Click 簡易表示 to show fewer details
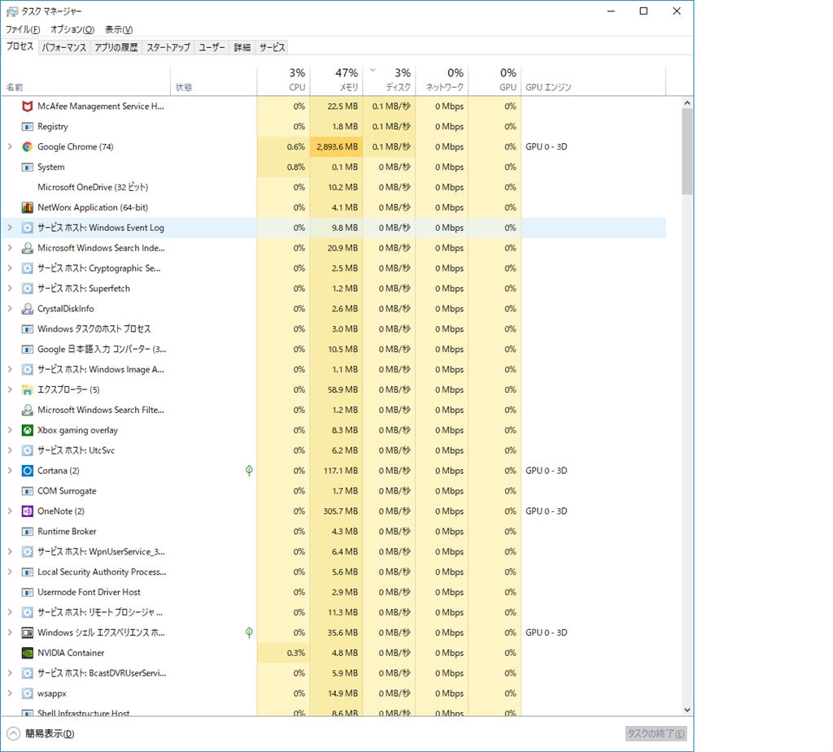The width and height of the screenshot is (833, 752). tap(41, 734)
